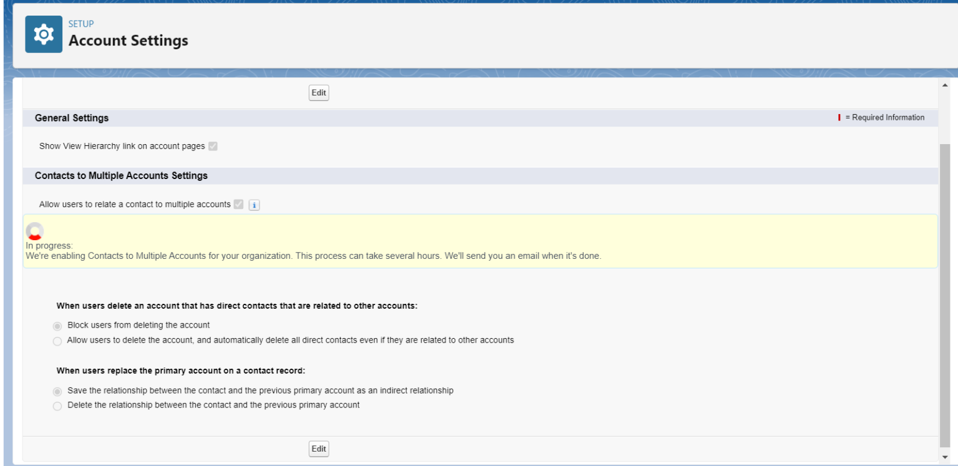Toggle Allow users to relate contact checkbox
Image resolution: width=958 pixels, height=466 pixels.
click(238, 204)
